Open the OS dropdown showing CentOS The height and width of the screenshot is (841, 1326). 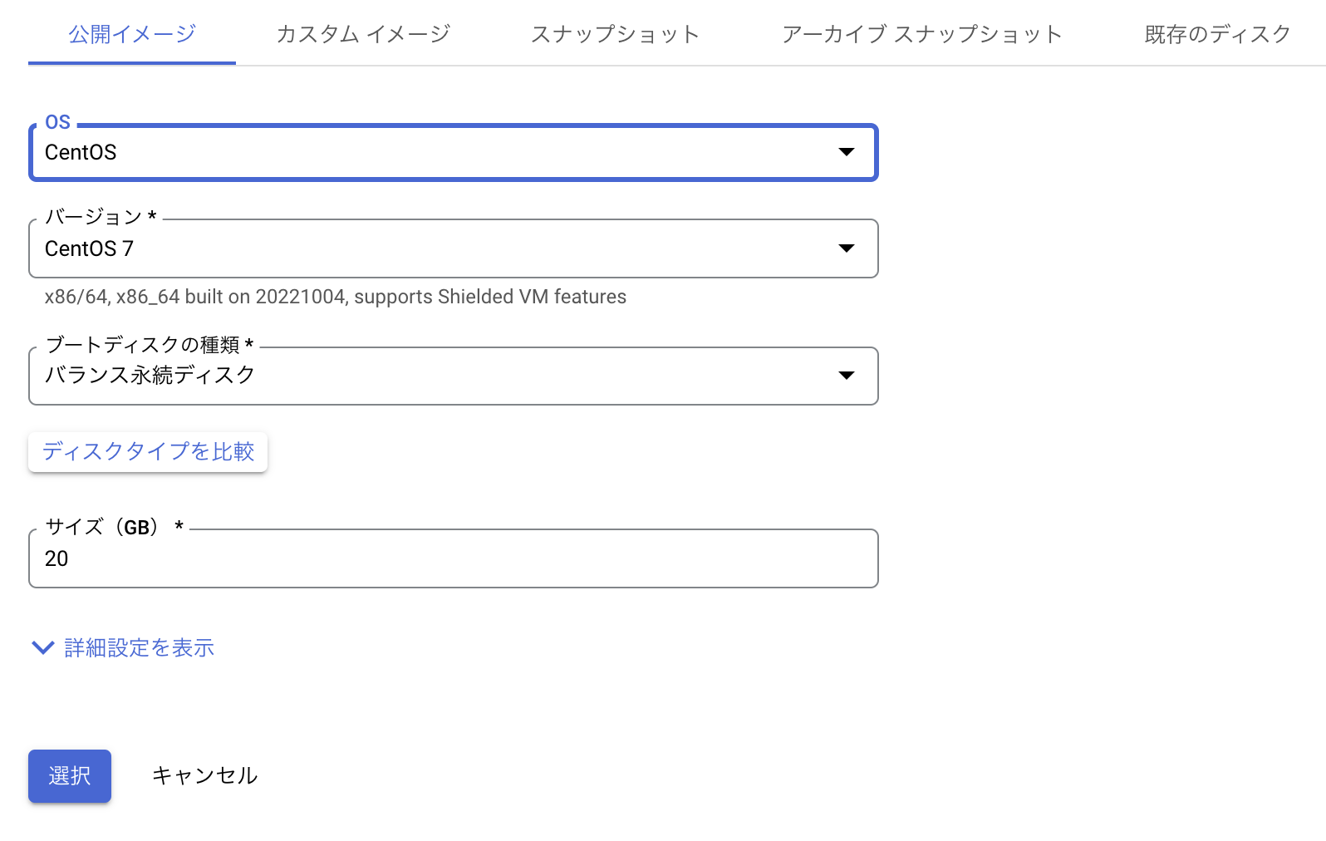click(453, 152)
